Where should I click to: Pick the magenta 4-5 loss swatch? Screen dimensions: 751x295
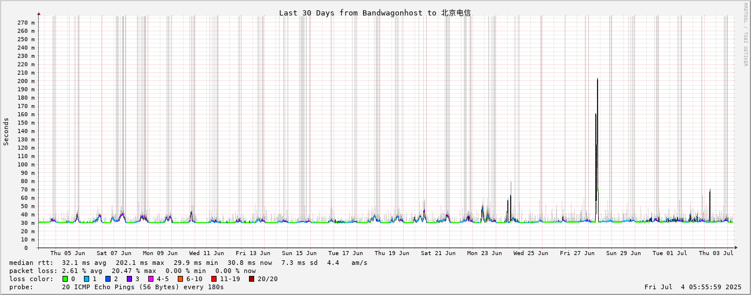(x=151, y=279)
